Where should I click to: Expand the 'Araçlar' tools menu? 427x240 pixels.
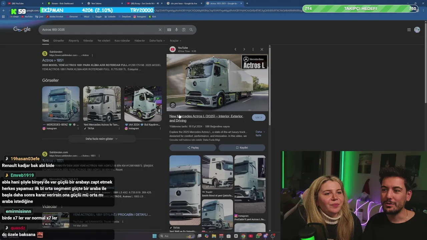tap(175, 41)
